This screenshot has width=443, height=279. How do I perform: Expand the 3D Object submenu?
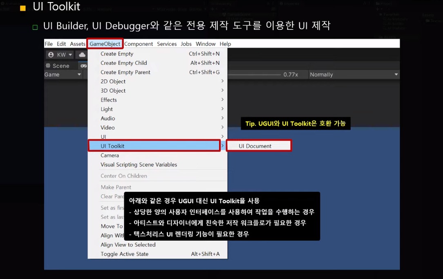(157, 91)
